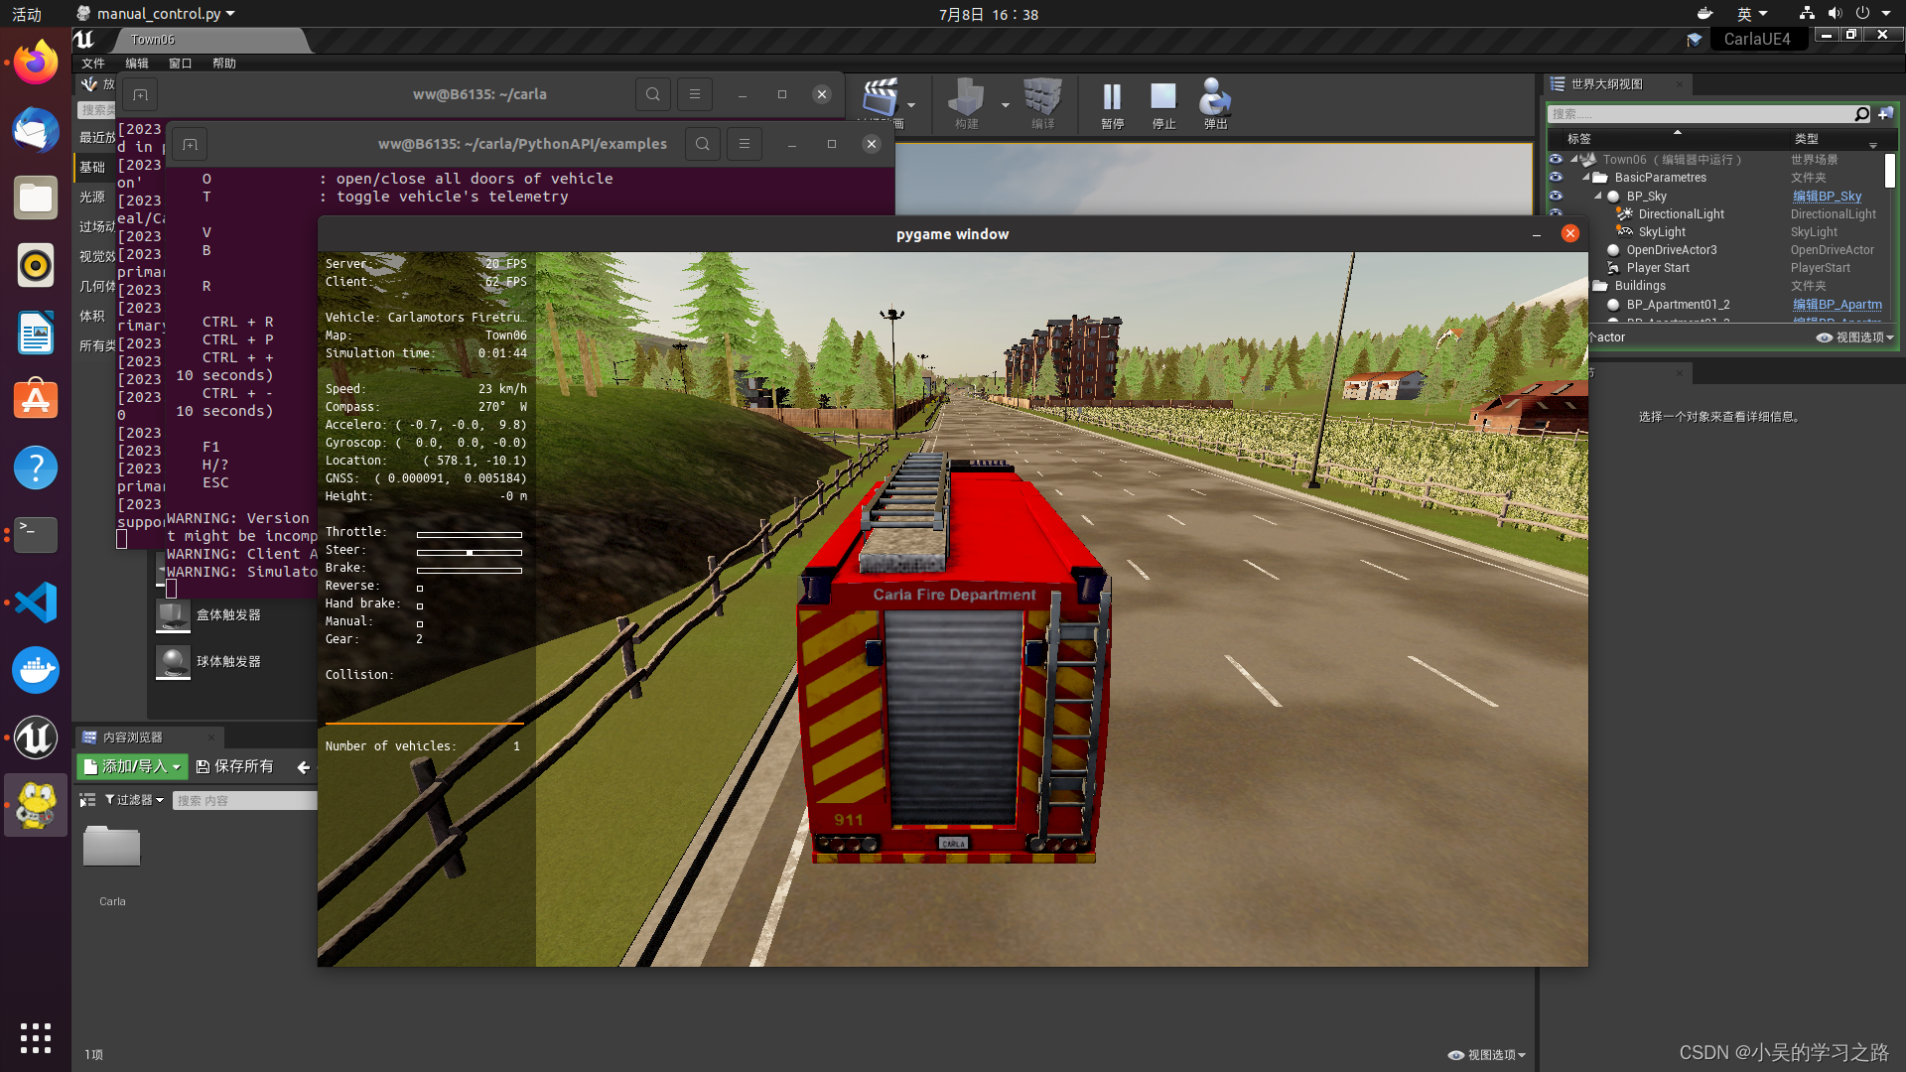The image size is (1906, 1072).
Task: Add new tab in PythonAPI/examples terminal
Action: 190,145
